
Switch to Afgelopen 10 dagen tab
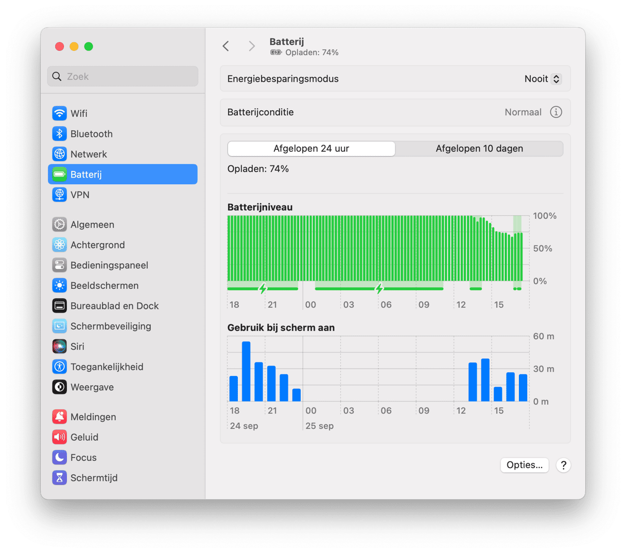click(479, 149)
